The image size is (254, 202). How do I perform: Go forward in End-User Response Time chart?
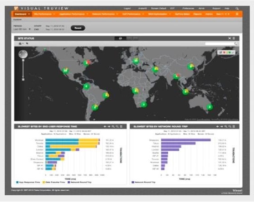pos(109,126)
